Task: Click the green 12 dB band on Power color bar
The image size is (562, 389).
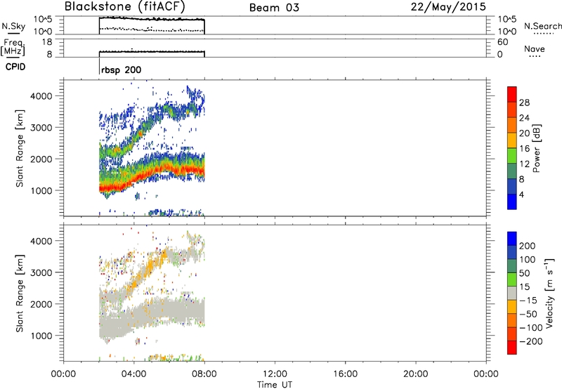Action: (x=512, y=156)
